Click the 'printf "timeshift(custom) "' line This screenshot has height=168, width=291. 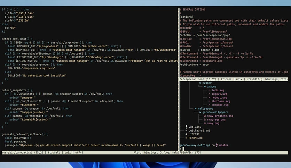click(x=30, y=120)
